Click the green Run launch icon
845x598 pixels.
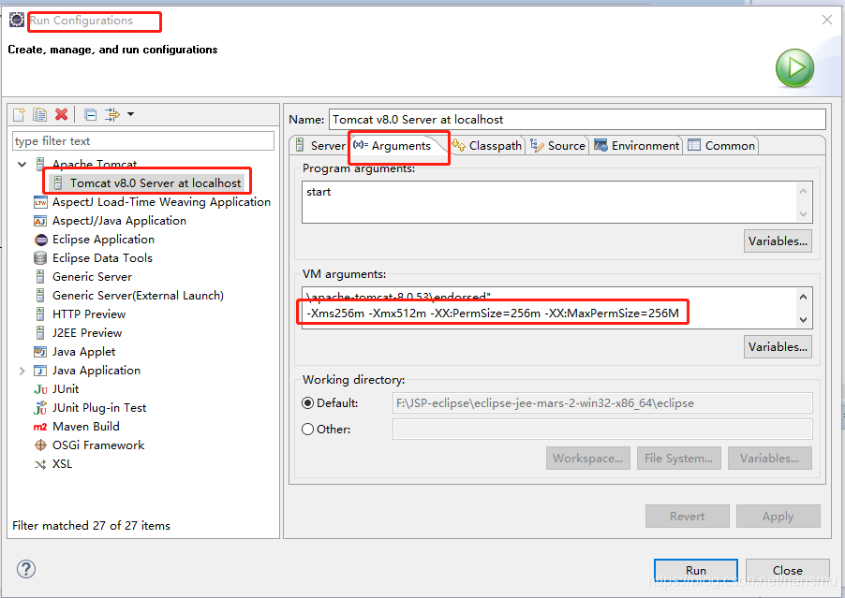(795, 68)
